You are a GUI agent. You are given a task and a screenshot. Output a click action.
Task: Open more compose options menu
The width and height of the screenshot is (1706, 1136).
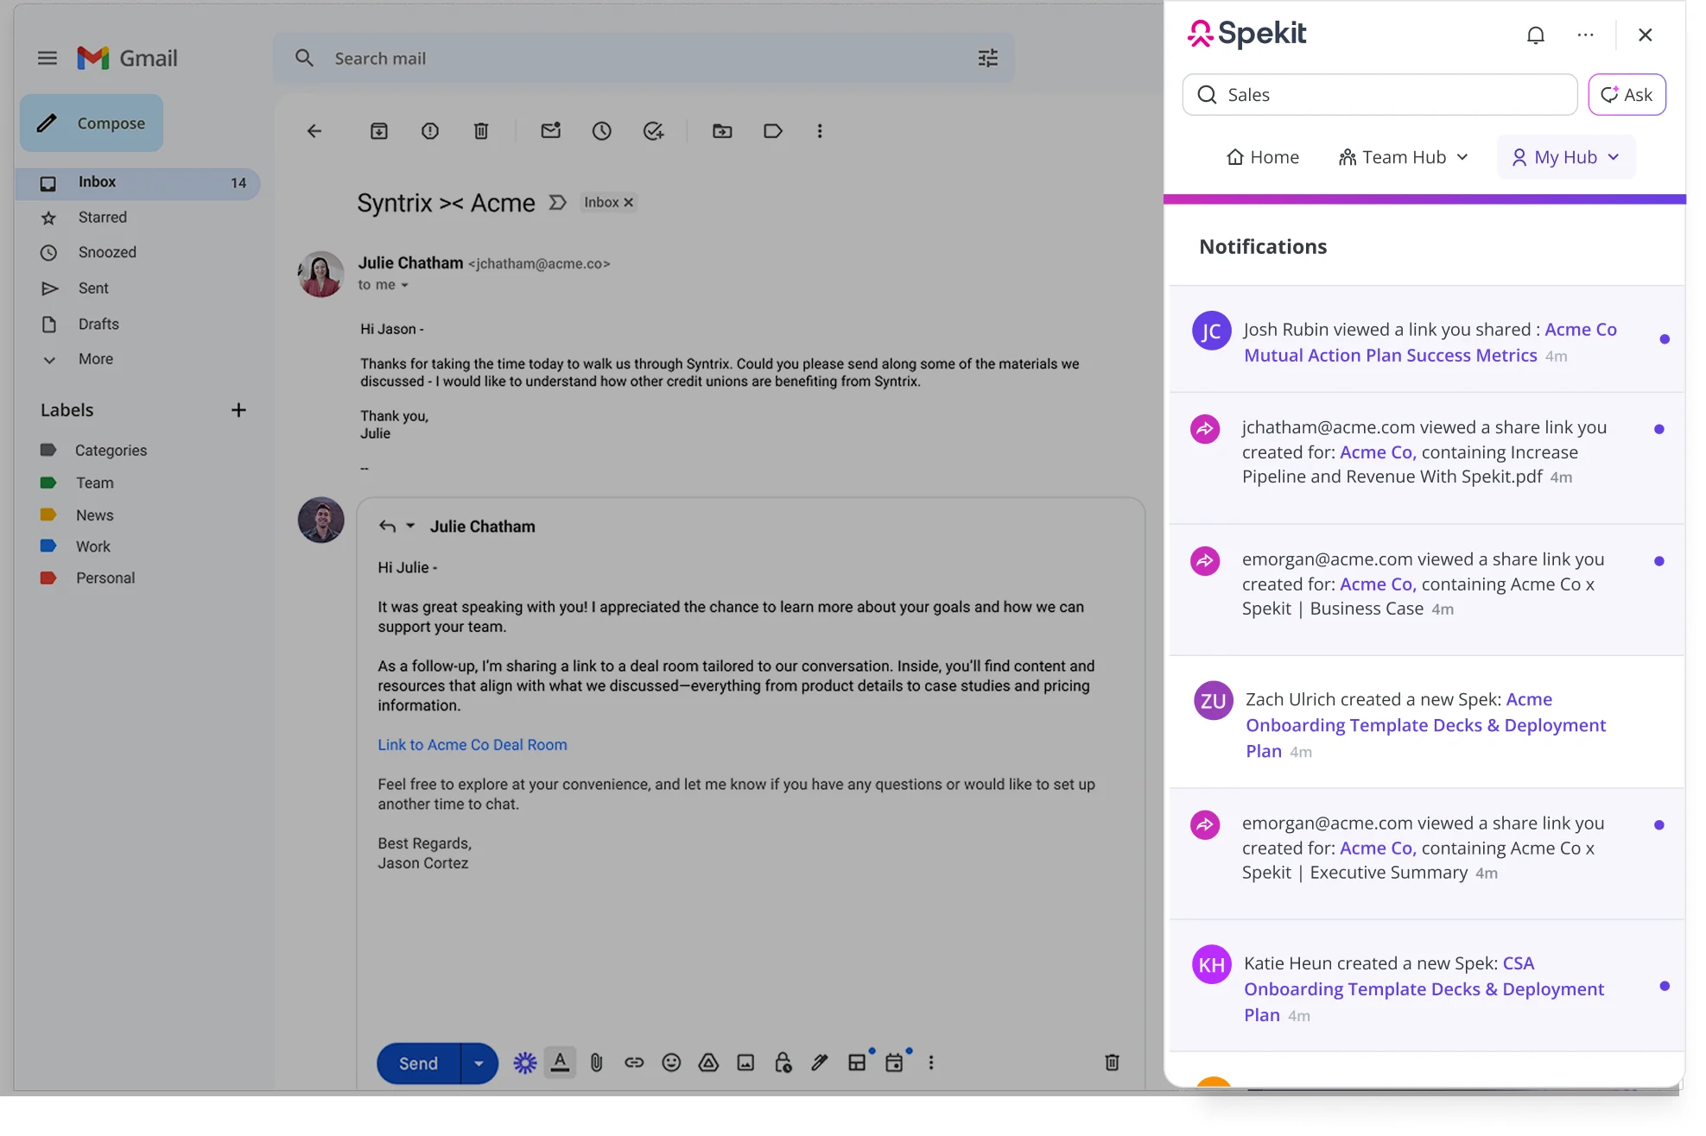931,1063
